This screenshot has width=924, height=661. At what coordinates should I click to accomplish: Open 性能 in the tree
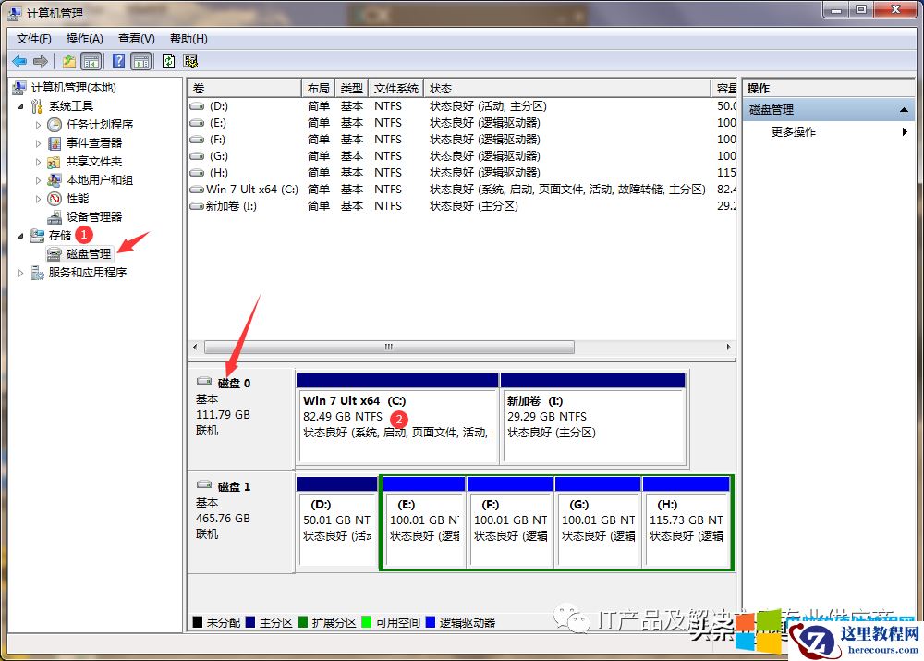78,198
